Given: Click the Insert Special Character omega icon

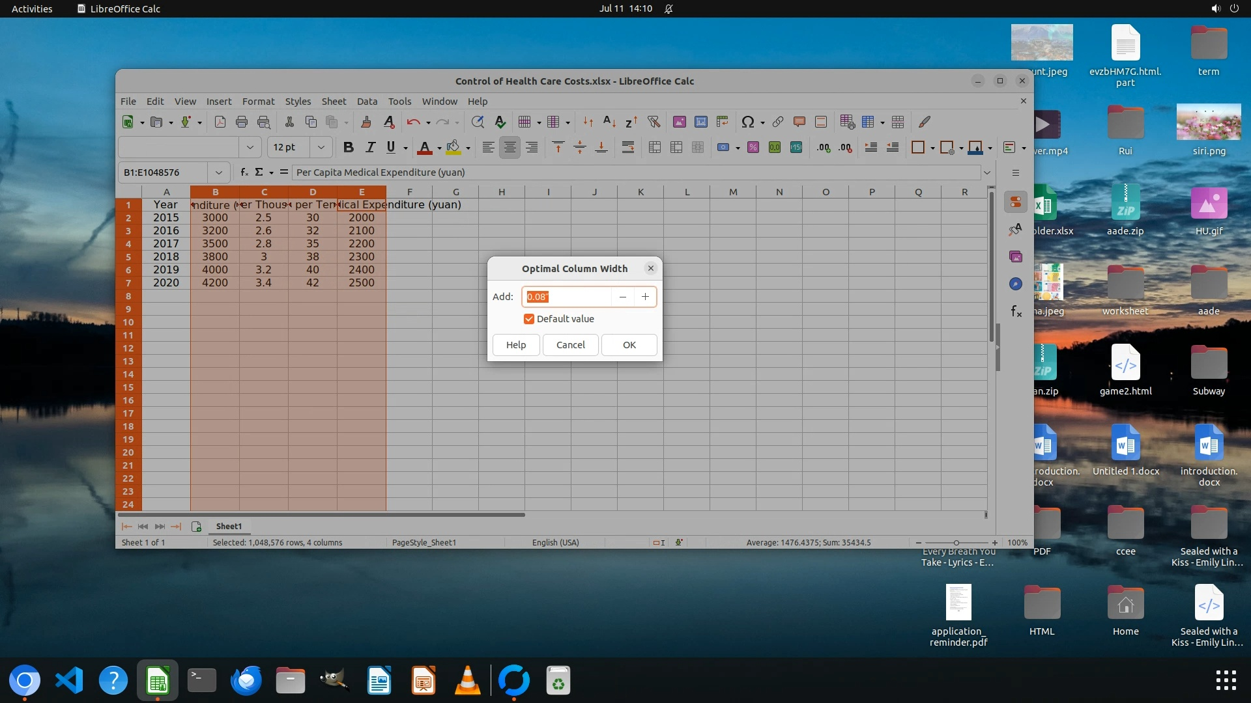Looking at the screenshot, I should pyautogui.click(x=747, y=122).
